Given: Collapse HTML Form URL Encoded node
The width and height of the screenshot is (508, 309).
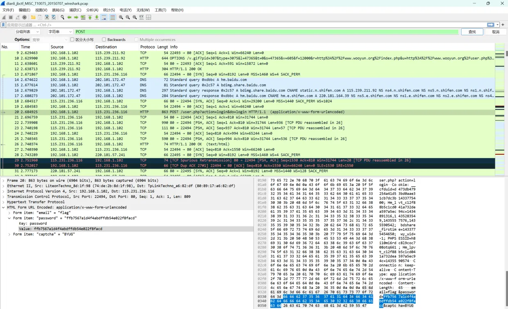Looking at the screenshot, I should coord(3,207).
